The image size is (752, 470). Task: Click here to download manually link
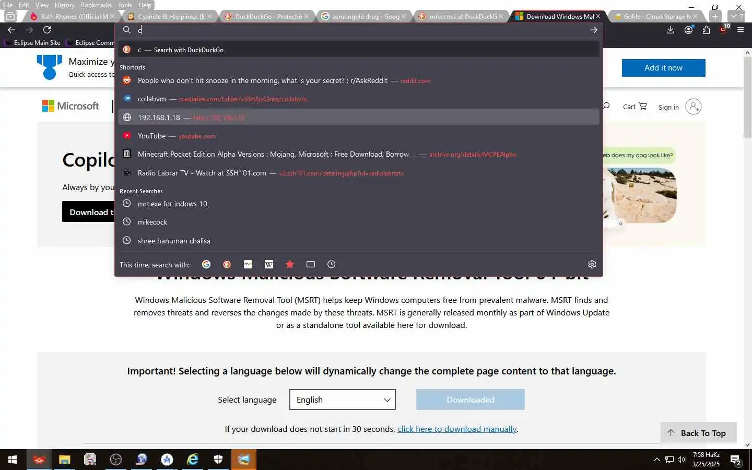click(457, 429)
